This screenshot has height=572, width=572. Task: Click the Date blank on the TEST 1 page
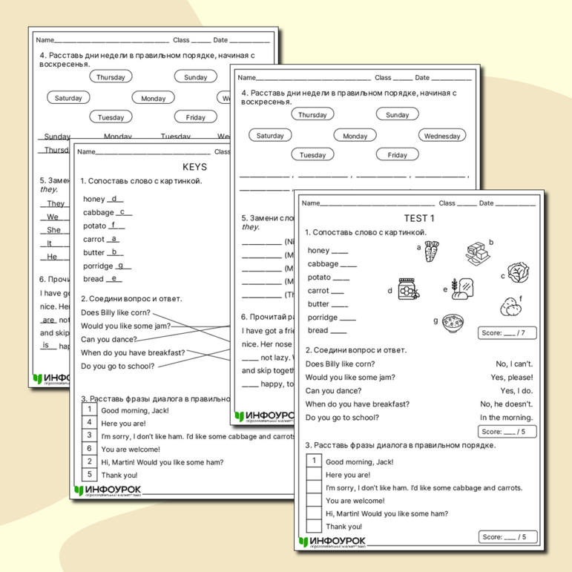click(516, 204)
